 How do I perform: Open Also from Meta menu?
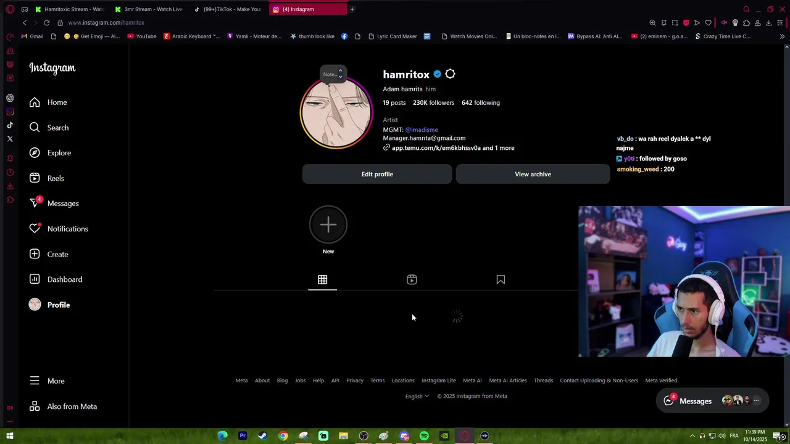63,406
